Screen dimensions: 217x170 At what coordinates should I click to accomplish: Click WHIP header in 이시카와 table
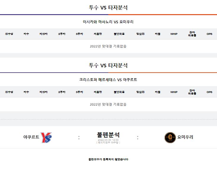click(x=174, y=34)
